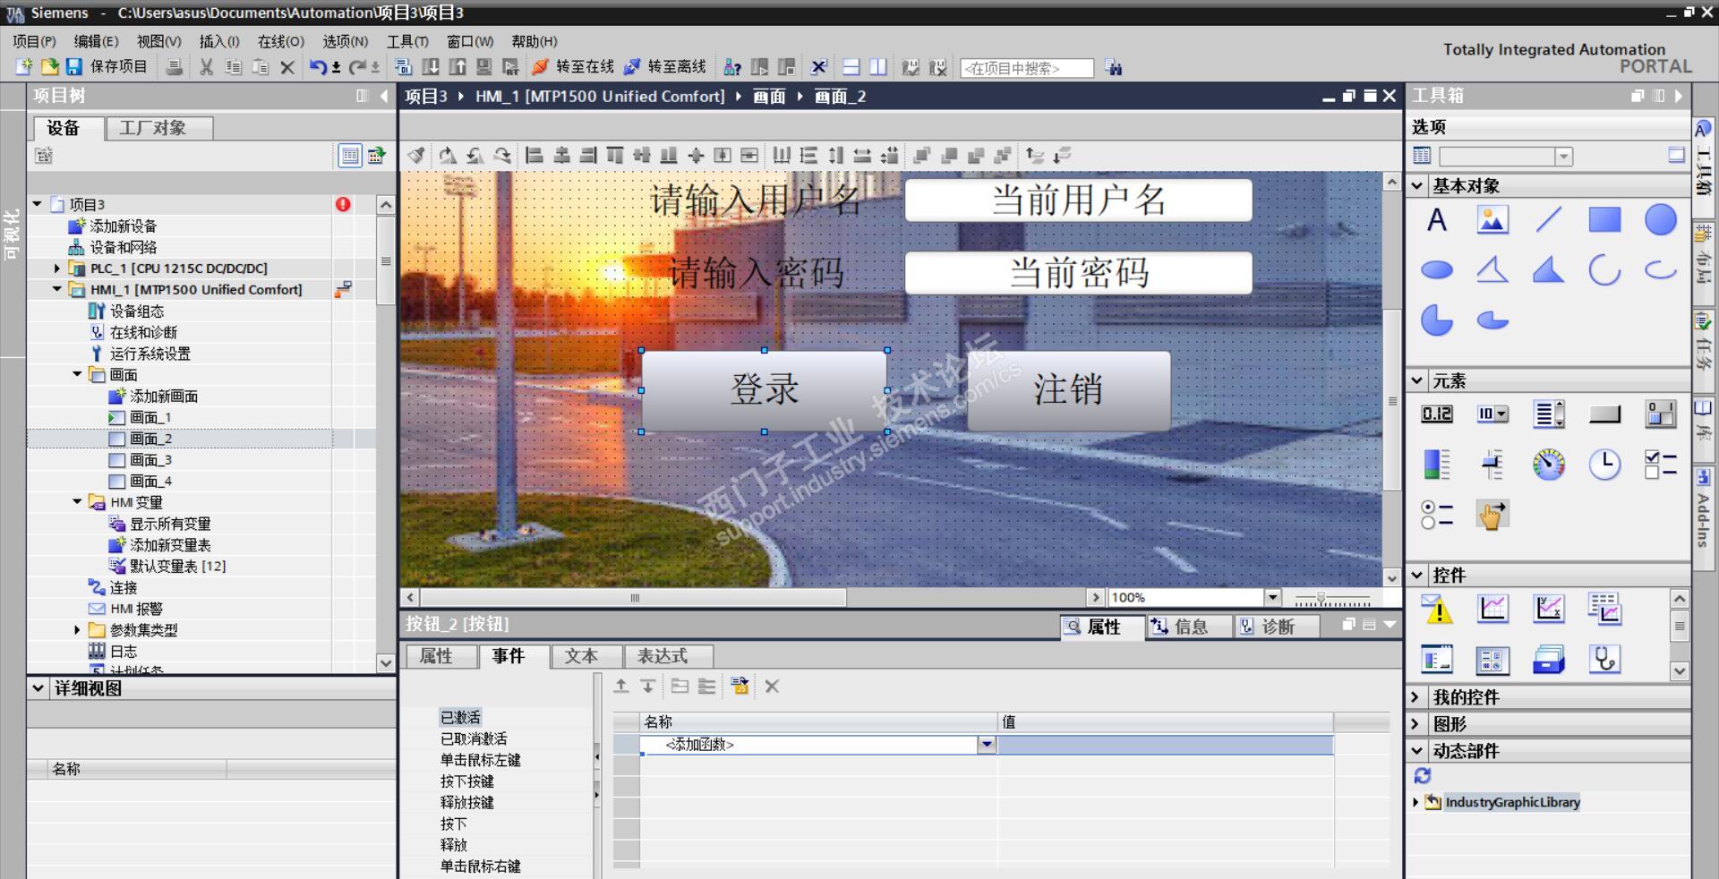Select the circle basic object

pos(1661,220)
